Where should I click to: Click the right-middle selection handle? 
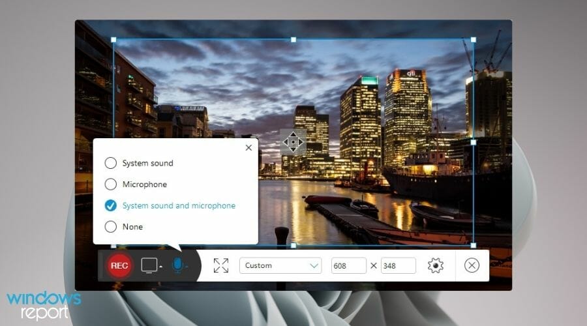(474, 143)
